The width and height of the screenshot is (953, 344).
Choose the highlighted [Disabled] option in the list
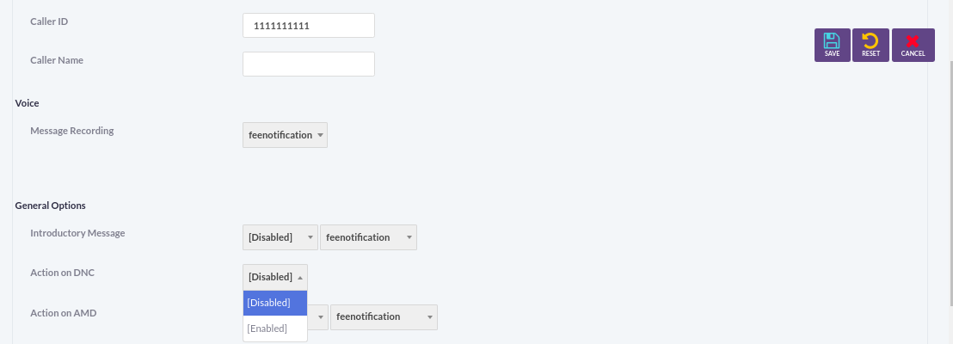(275, 303)
